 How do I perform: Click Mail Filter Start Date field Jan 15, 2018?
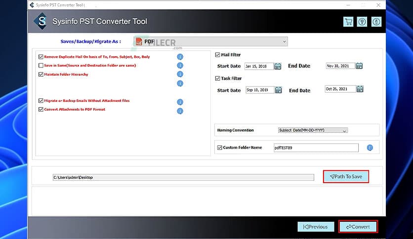click(x=259, y=66)
